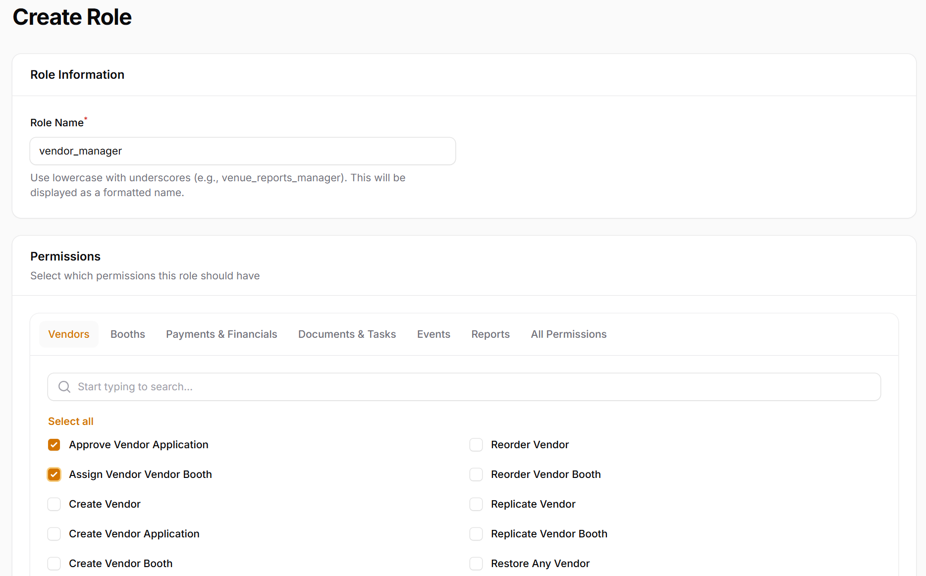Click the search magnifier icon

[64, 387]
